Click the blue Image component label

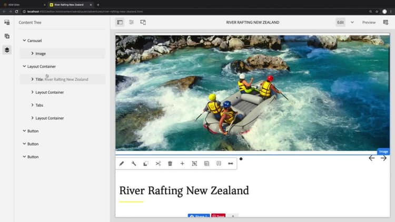coord(383,151)
